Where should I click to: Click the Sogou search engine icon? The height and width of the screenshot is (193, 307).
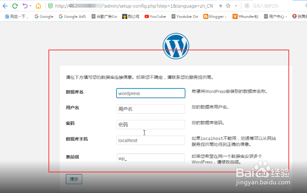tap(247, 6)
